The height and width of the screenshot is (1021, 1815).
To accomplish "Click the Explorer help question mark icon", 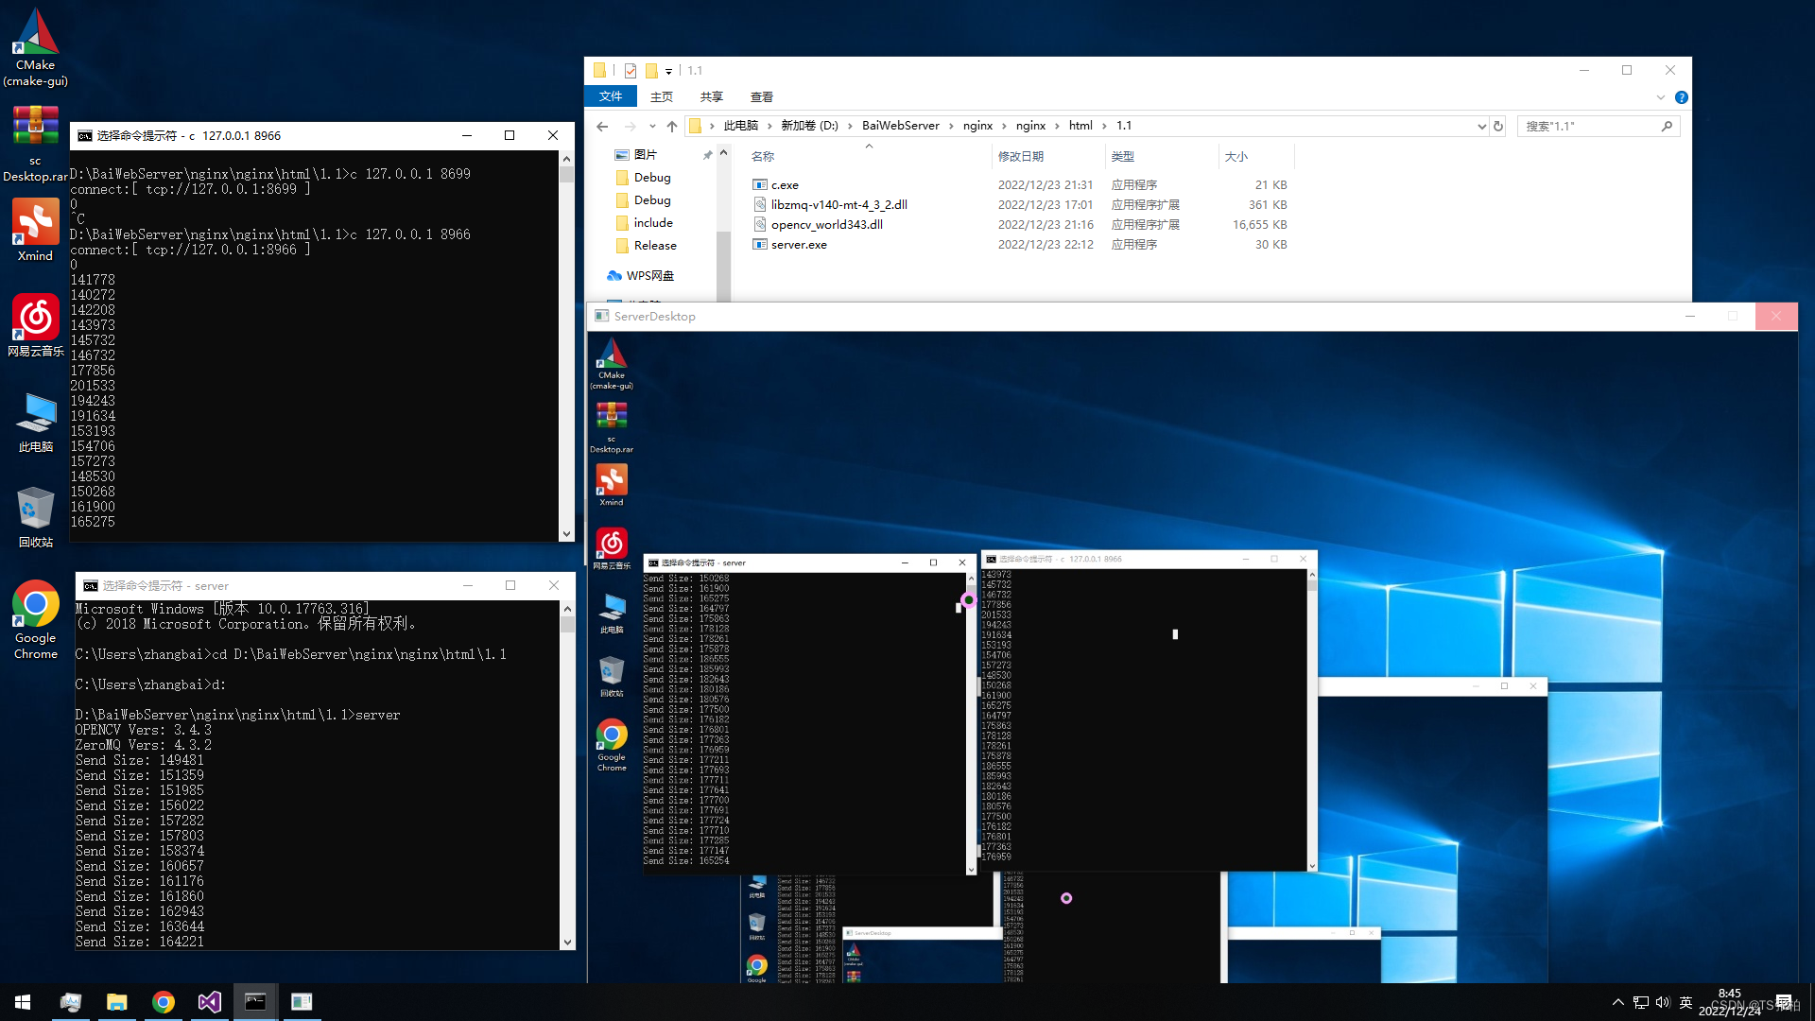I will [1681, 97].
